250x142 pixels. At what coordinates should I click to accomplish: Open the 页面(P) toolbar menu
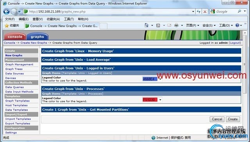tap(193, 25)
